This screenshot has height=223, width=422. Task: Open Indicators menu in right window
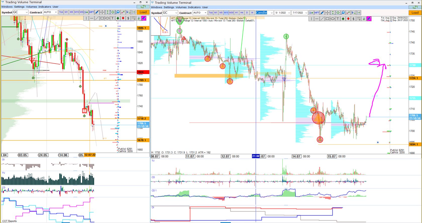pyautogui.click(x=194, y=7)
